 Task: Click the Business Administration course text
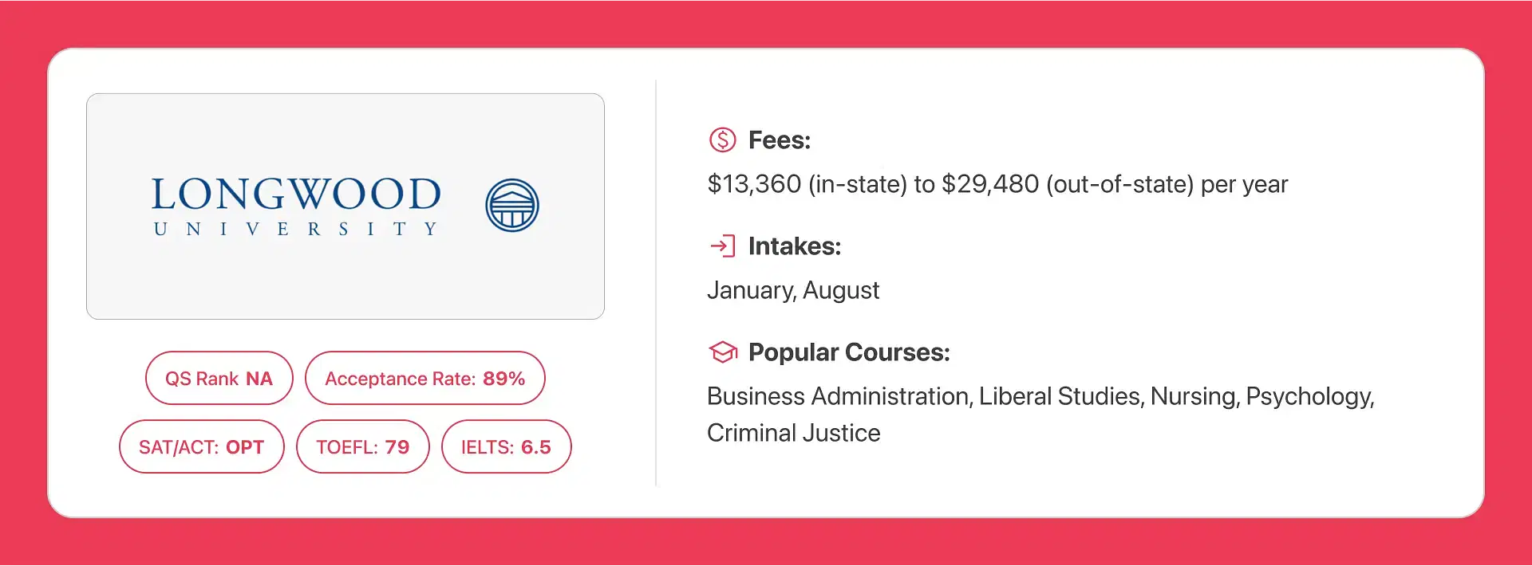[839, 396]
